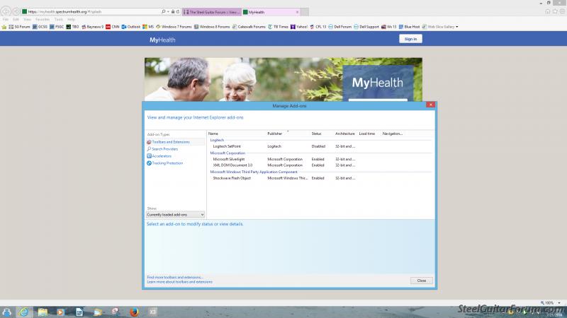The width and height of the screenshot is (567, 318).
Task: Open the Show add-ons dropdown
Action: [x=175, y=215]
